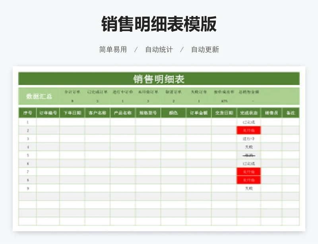Click the red 未付款 status in row 2
Image resolution: width=318 pixels, height=244 pixels.
click(x=249, y=131)
